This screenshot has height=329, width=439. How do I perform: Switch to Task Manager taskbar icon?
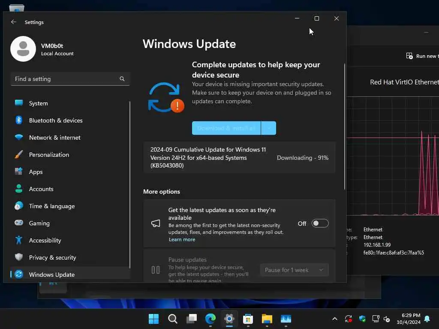pos(286,319)
